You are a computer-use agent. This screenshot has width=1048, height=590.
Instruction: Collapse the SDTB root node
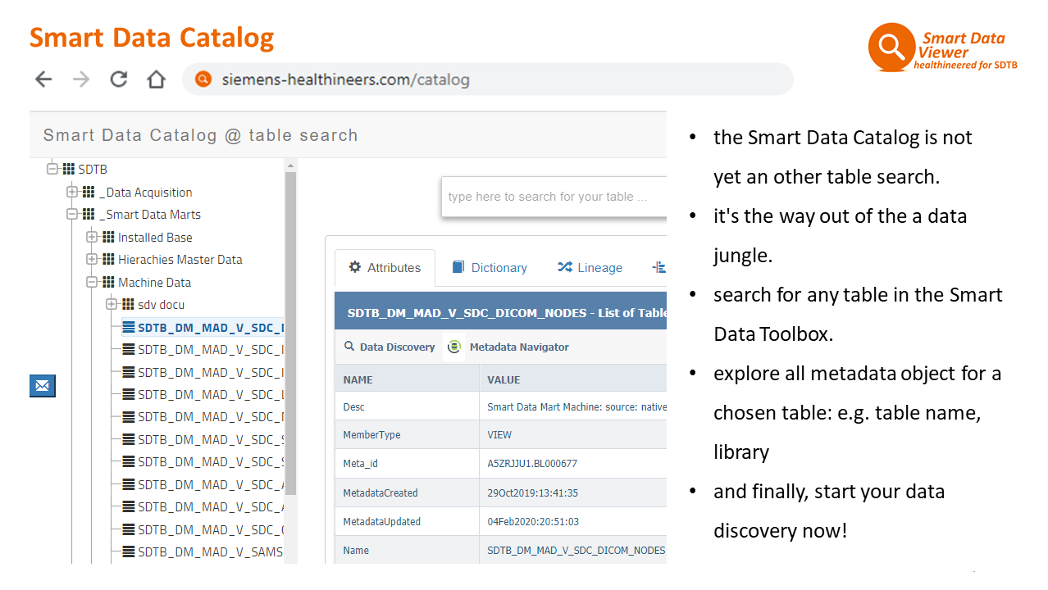point(52,170)
